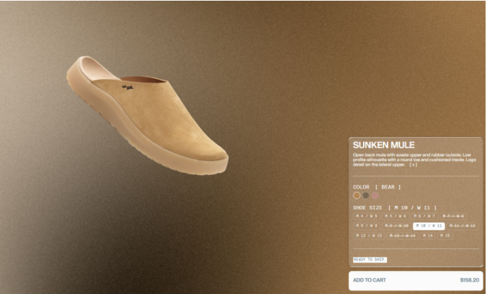Expand the product description with [+]

pyautogui.click(x=413, y=164)
